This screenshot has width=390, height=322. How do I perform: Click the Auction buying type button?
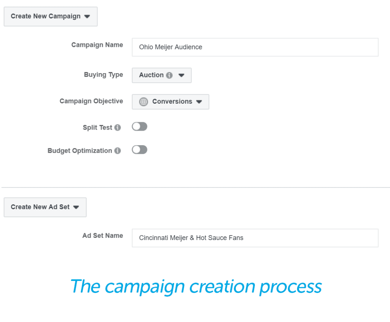coord(161,75)
